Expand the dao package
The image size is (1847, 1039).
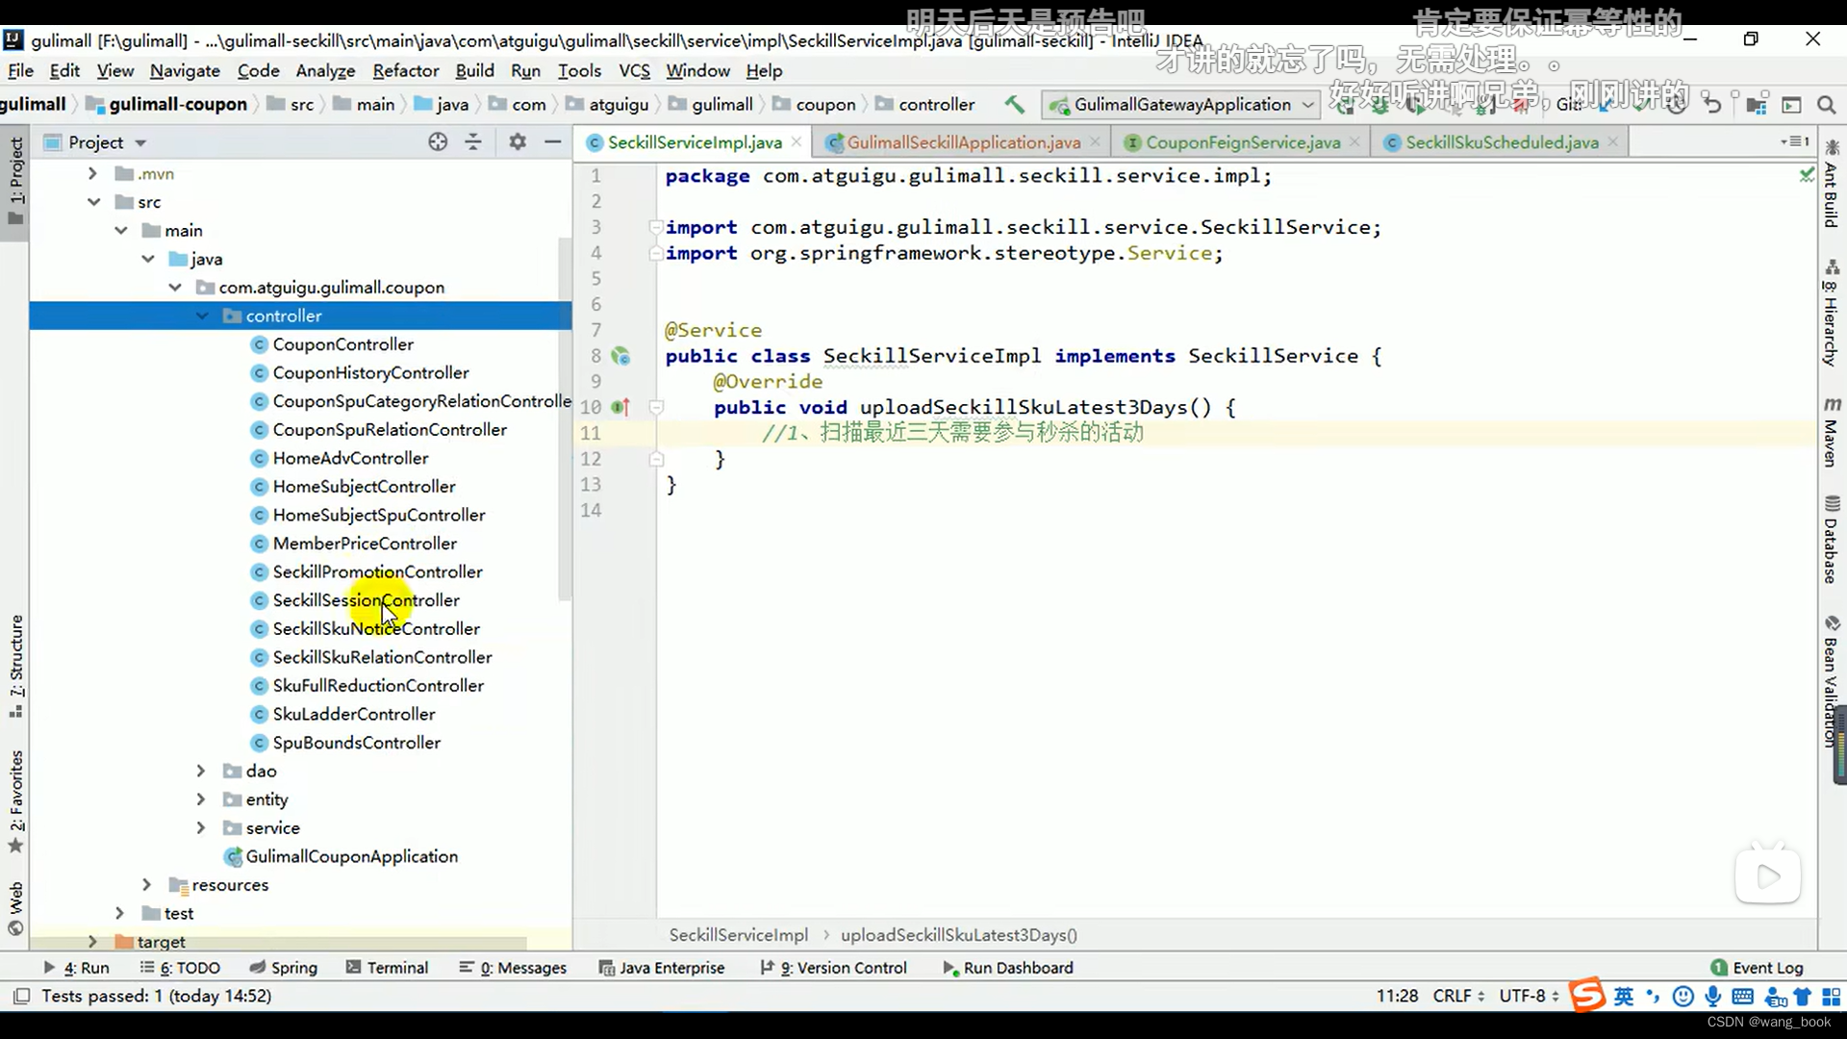click(200, 772)
